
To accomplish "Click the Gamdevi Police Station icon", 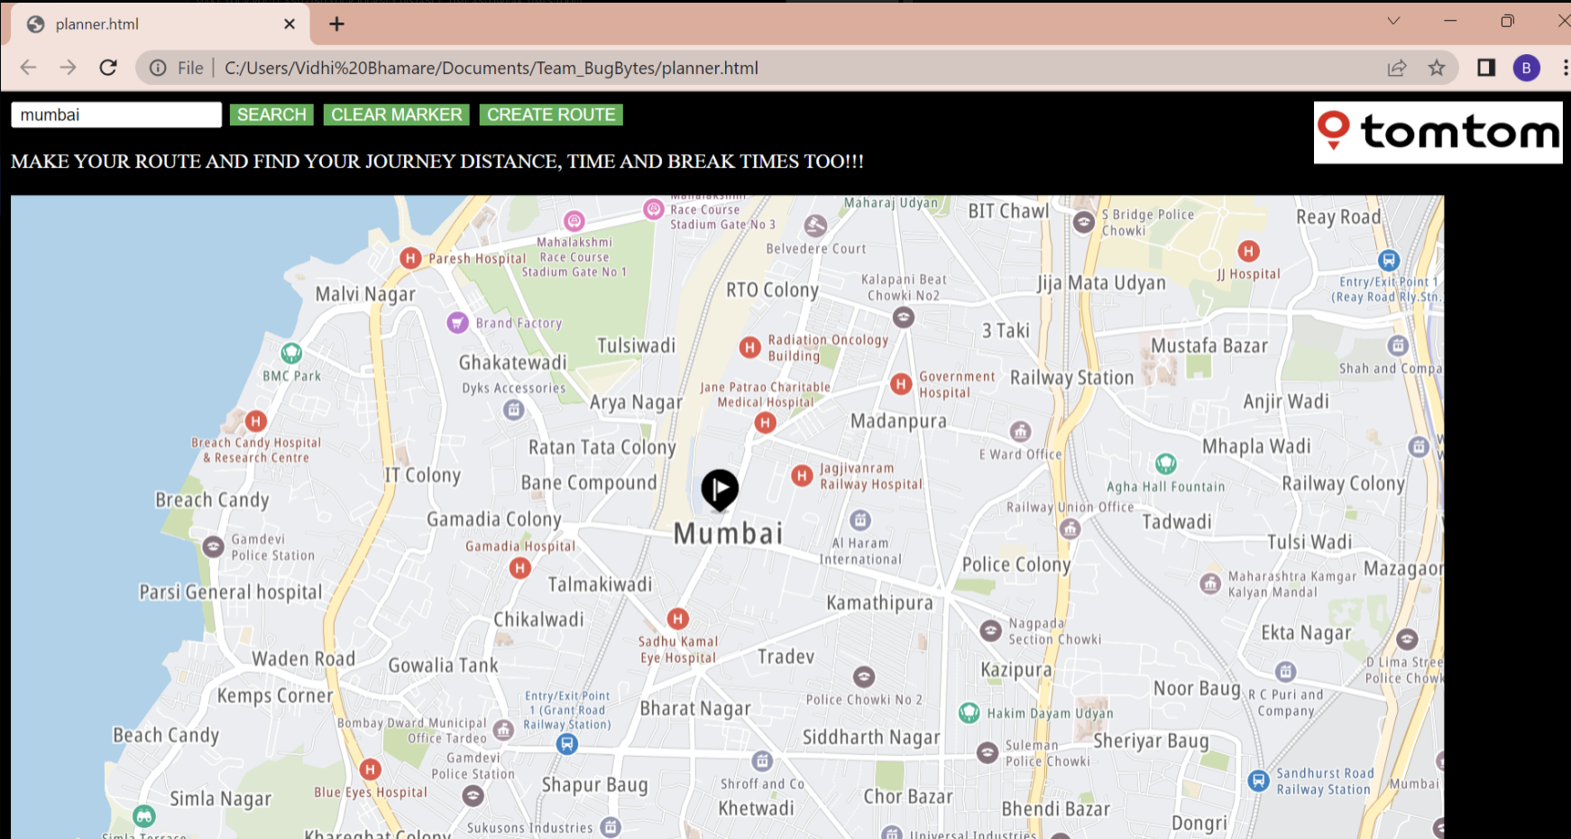I will pos(213,547).
